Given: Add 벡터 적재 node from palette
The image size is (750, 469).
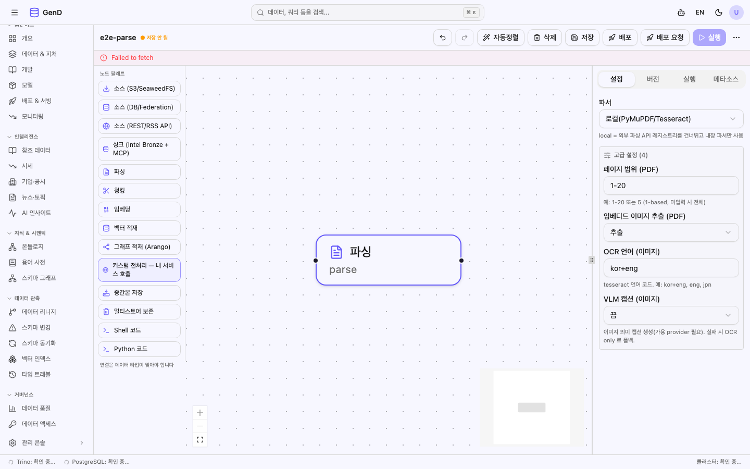Looking at the screenshot, I should pos(139,228).
